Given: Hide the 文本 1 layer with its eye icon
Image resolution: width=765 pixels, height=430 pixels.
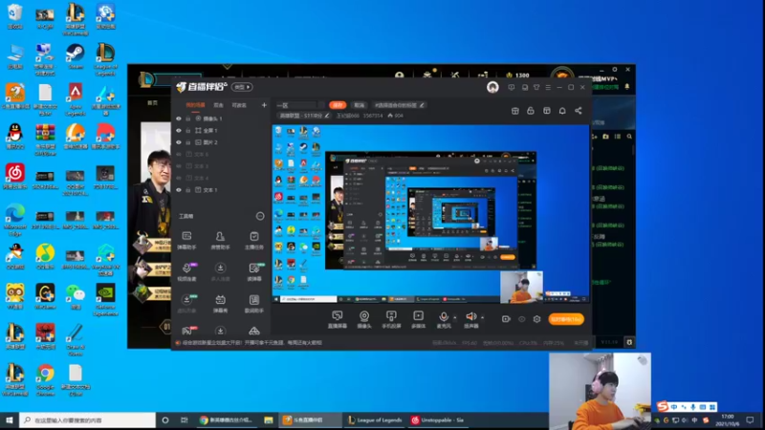Looking at the screenshot, I should click(179, 190).
